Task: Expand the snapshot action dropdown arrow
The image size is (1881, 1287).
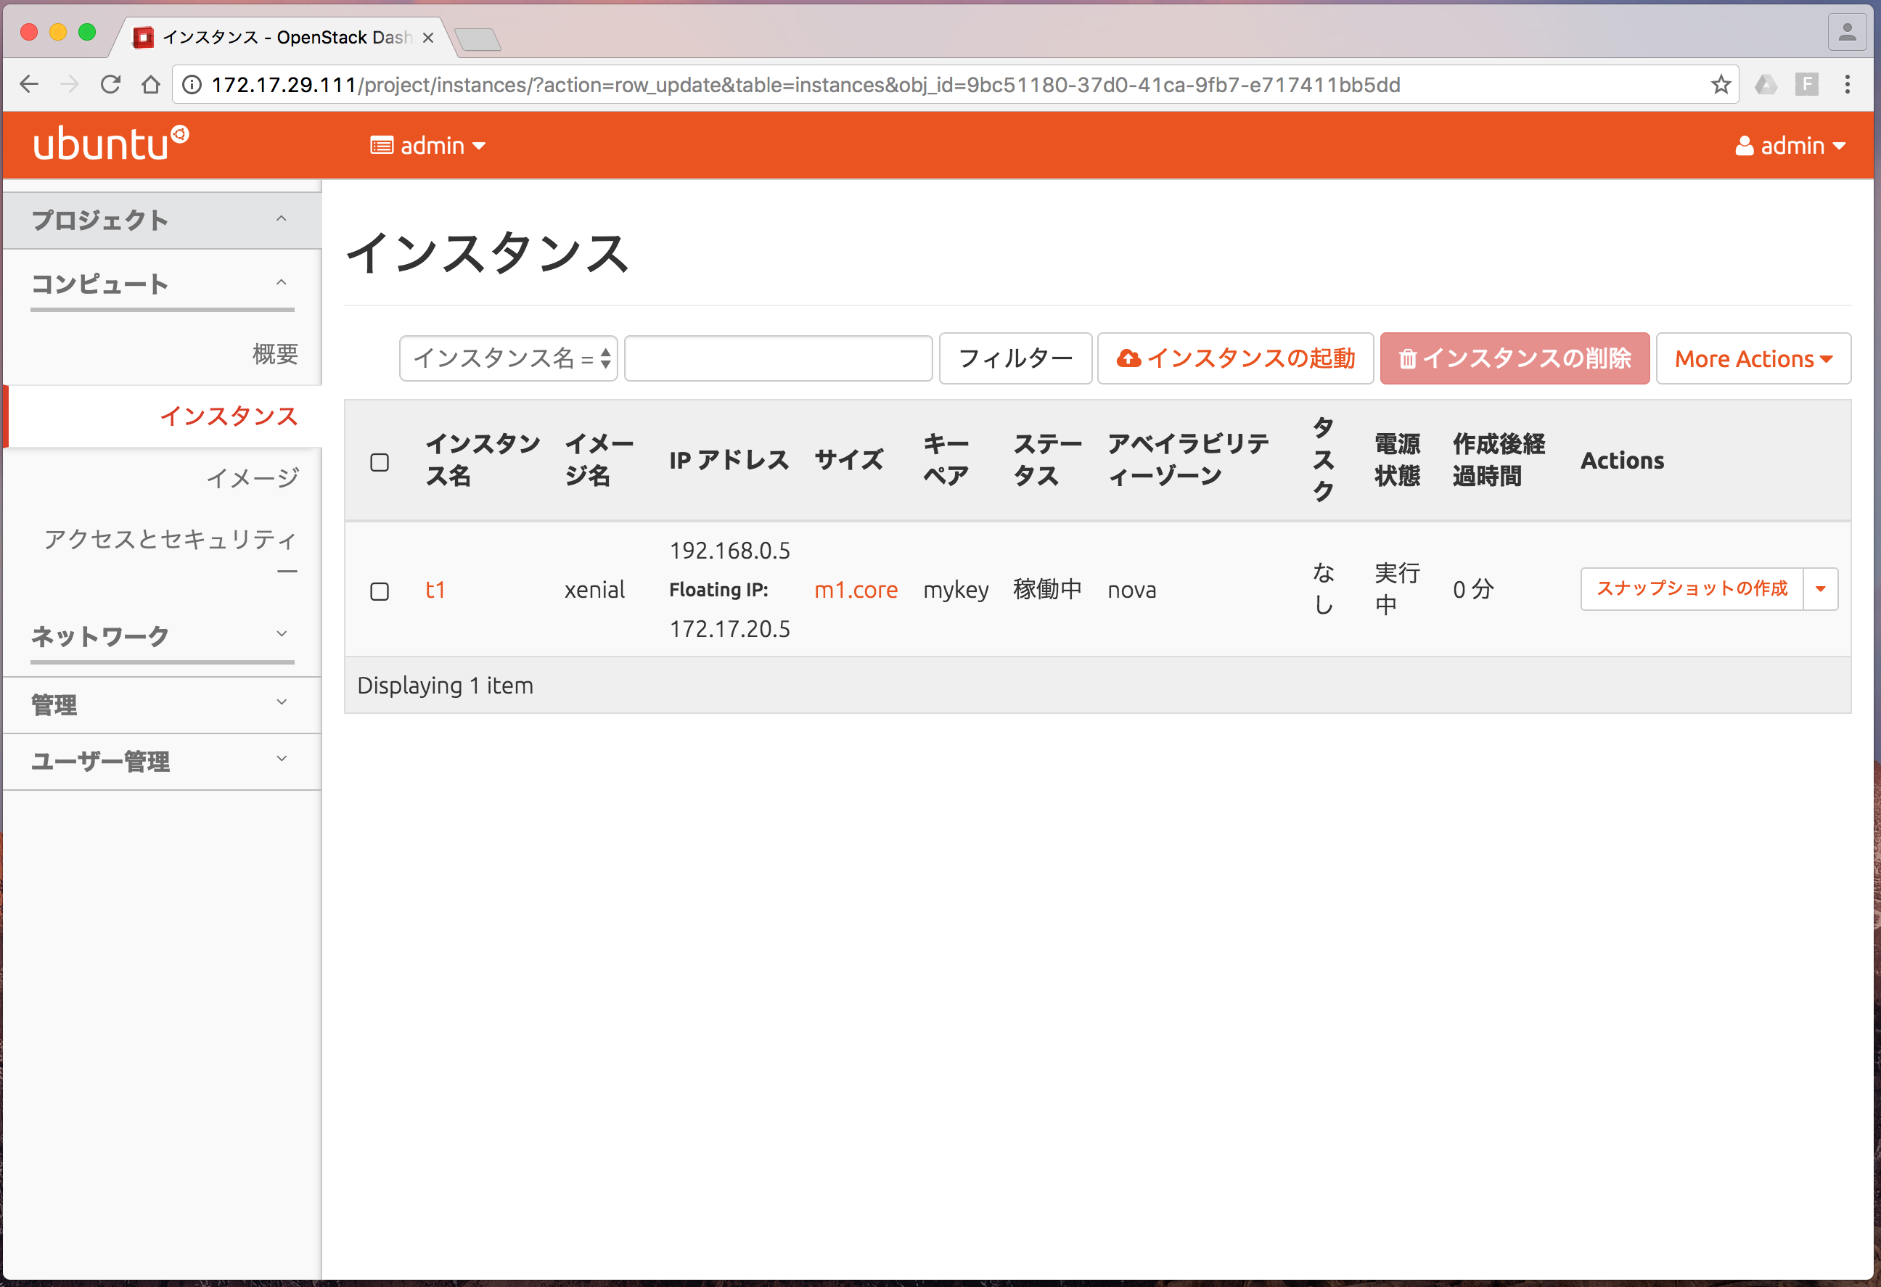Action: 1820,589
